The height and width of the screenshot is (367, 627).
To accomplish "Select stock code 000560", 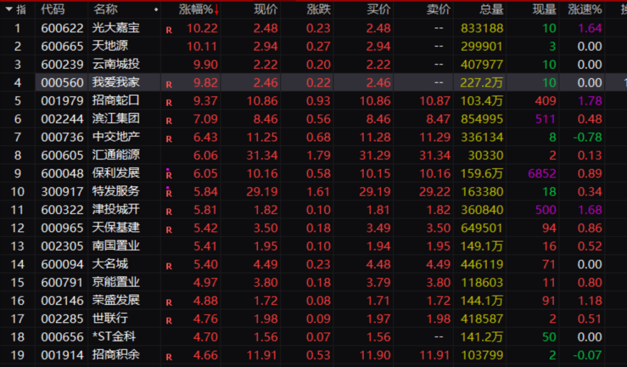I will click(62, 82).
